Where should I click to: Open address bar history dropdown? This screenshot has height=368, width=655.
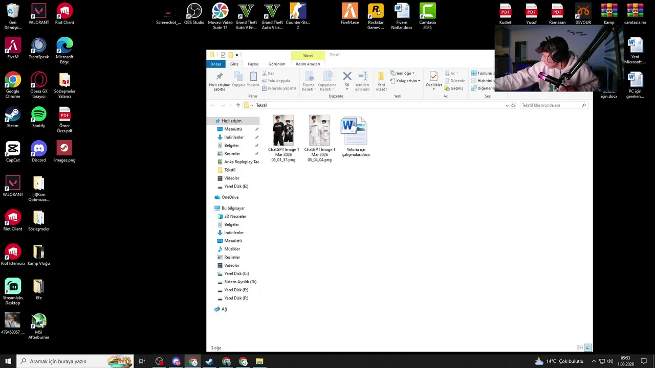click(507, 105)
